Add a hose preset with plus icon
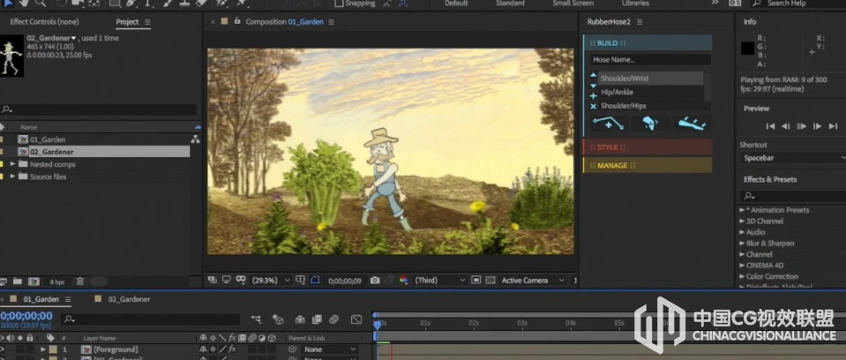Screen dimensions: 846x360 coord(593,95)
